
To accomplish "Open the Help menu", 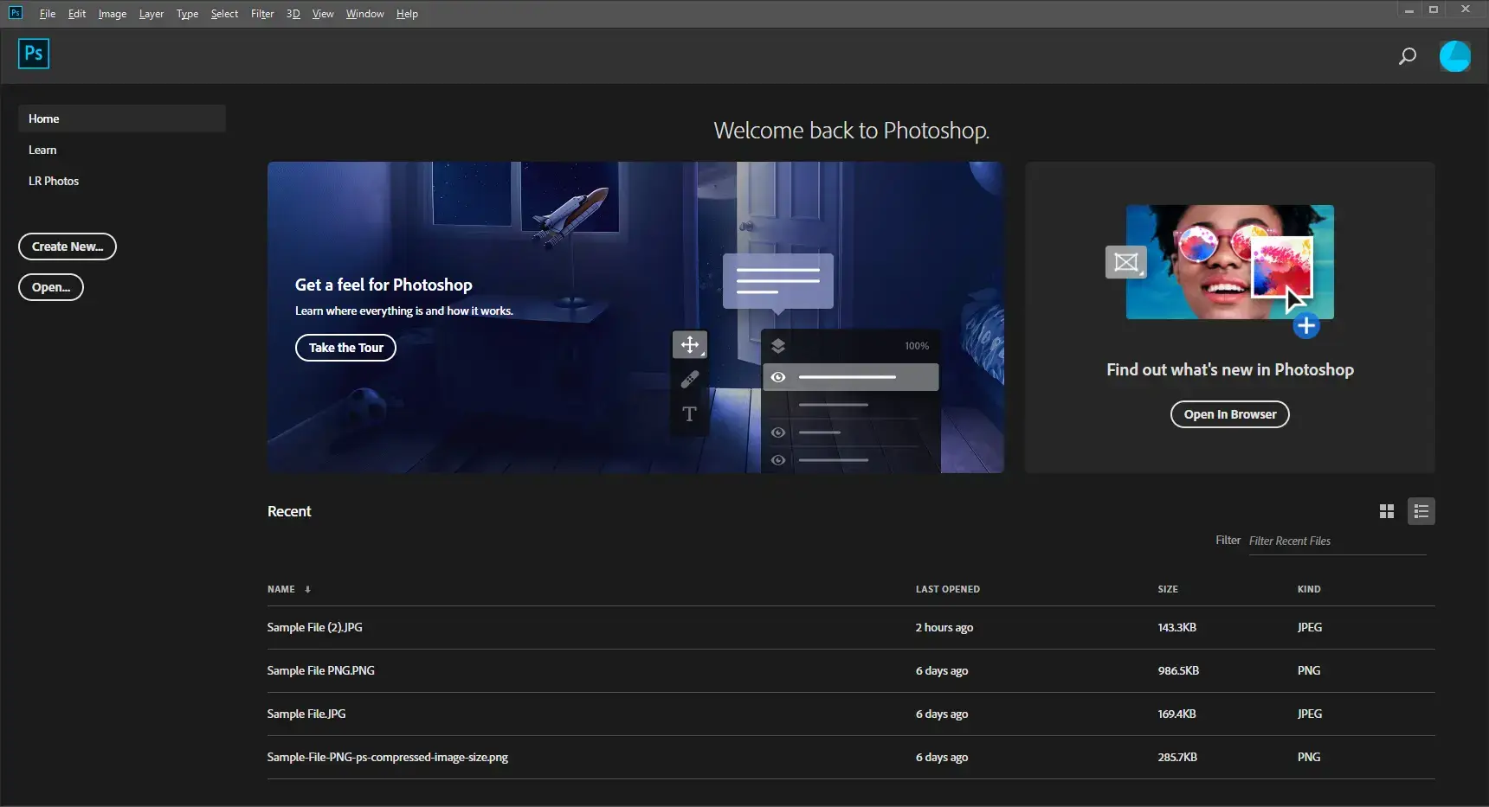I will pos(407,14).
